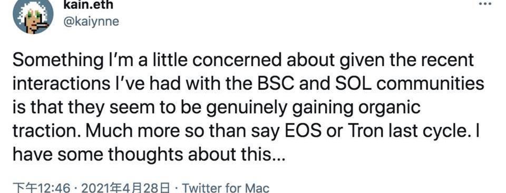Click the kain.eth display name
The height and width of the screenshot is (193, 506).
coord(89,5)
